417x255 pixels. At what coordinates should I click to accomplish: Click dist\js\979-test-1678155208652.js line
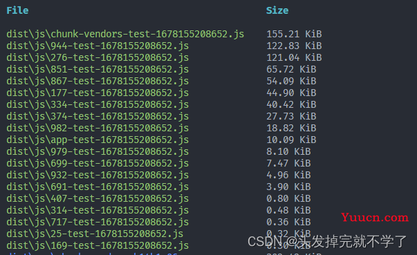98,152
